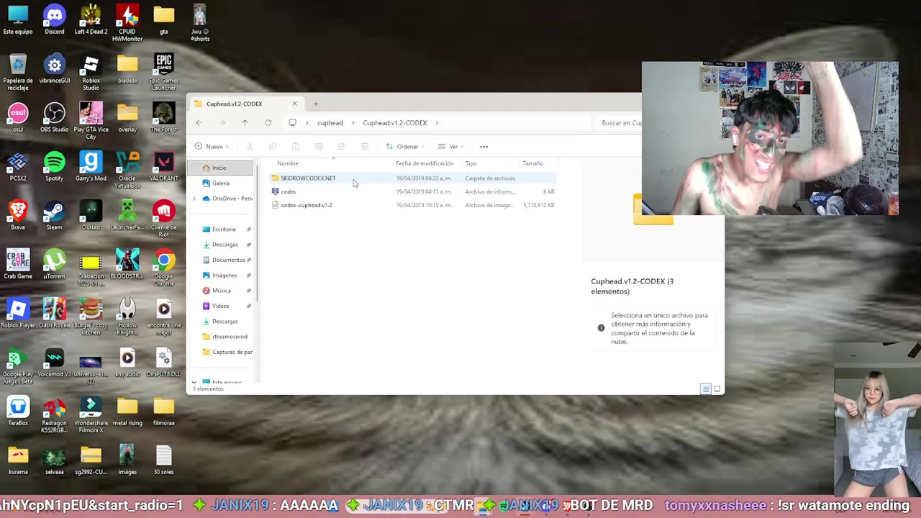Select the SKIDROWCODEX.NET folder row
The height and width of the screenshot is (518, 921).
pyautogui.click(x=413, y=178)
